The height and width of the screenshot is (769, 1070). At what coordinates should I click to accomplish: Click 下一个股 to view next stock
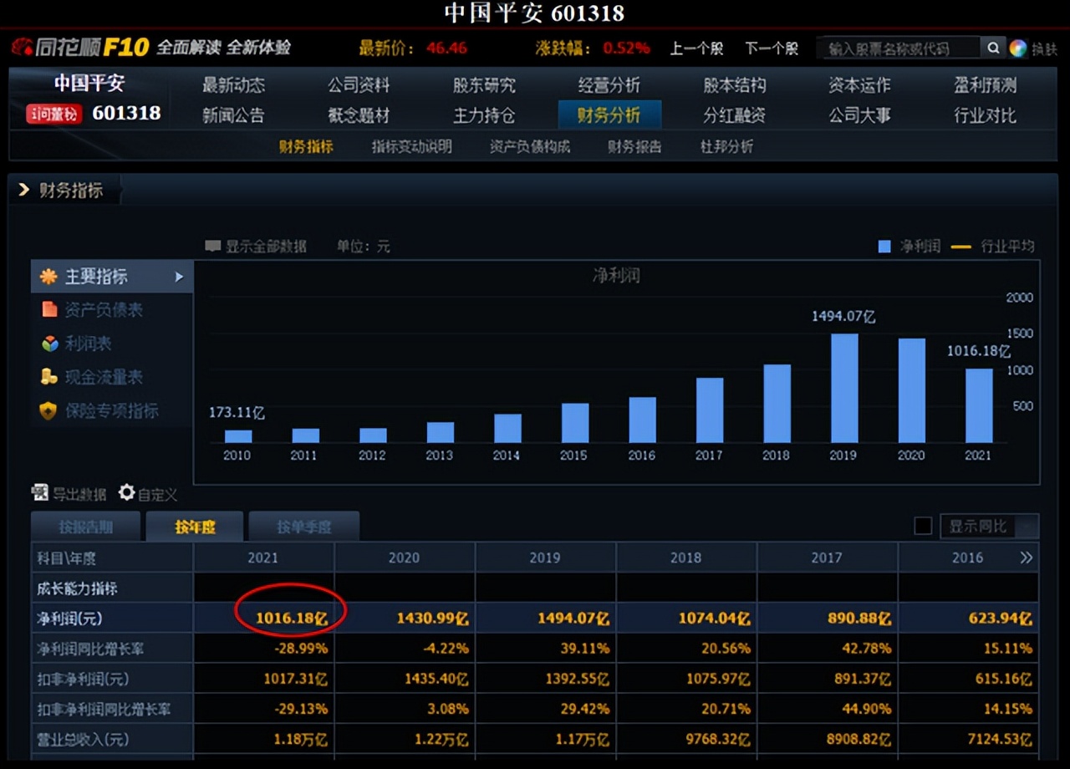[771, 48]
